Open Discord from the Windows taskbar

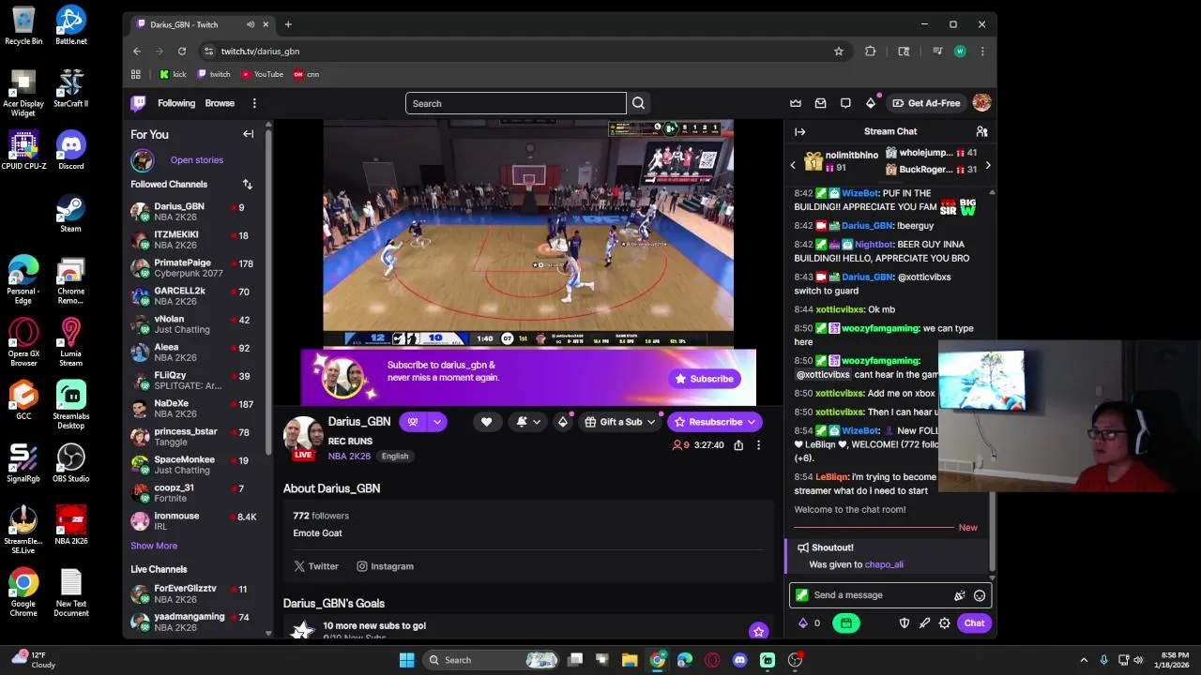[x=739, y=660]
